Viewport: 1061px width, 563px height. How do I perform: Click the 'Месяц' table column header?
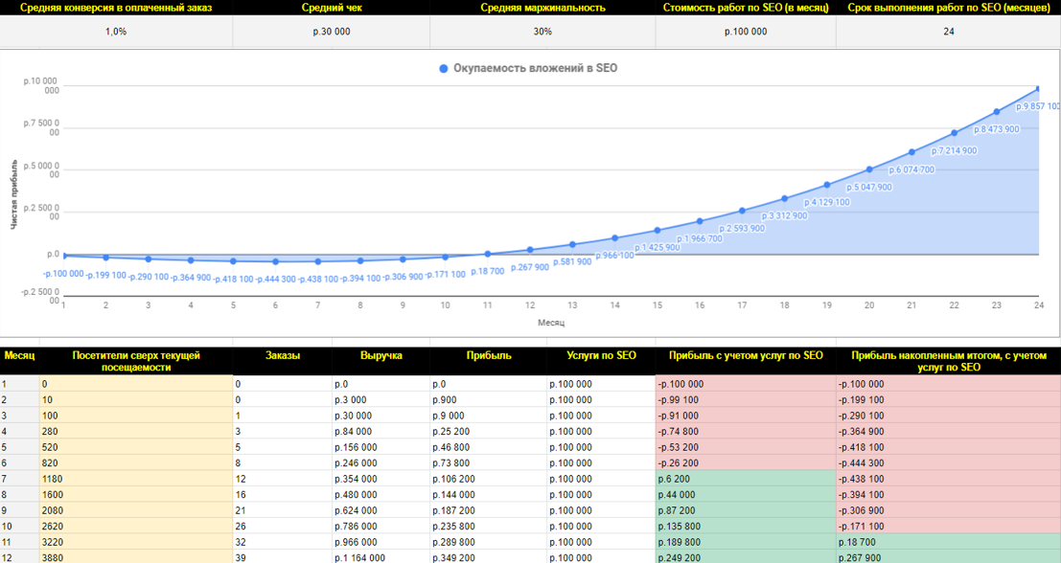[19, 355]
